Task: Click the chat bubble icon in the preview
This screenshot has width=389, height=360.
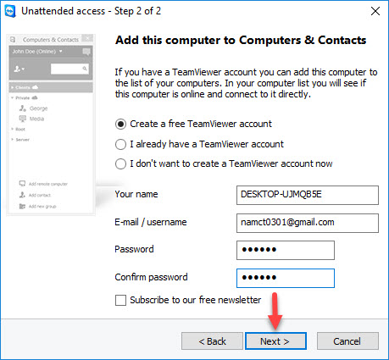Action: (x=86, y=52)
